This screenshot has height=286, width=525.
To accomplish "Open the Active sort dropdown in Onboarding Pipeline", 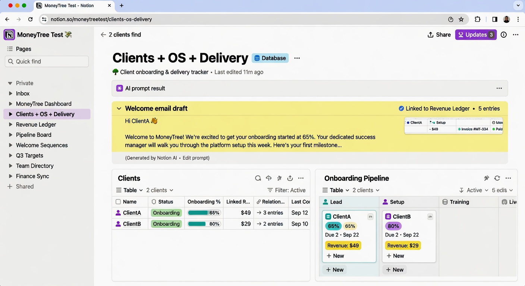I will (x=474, y=190).
